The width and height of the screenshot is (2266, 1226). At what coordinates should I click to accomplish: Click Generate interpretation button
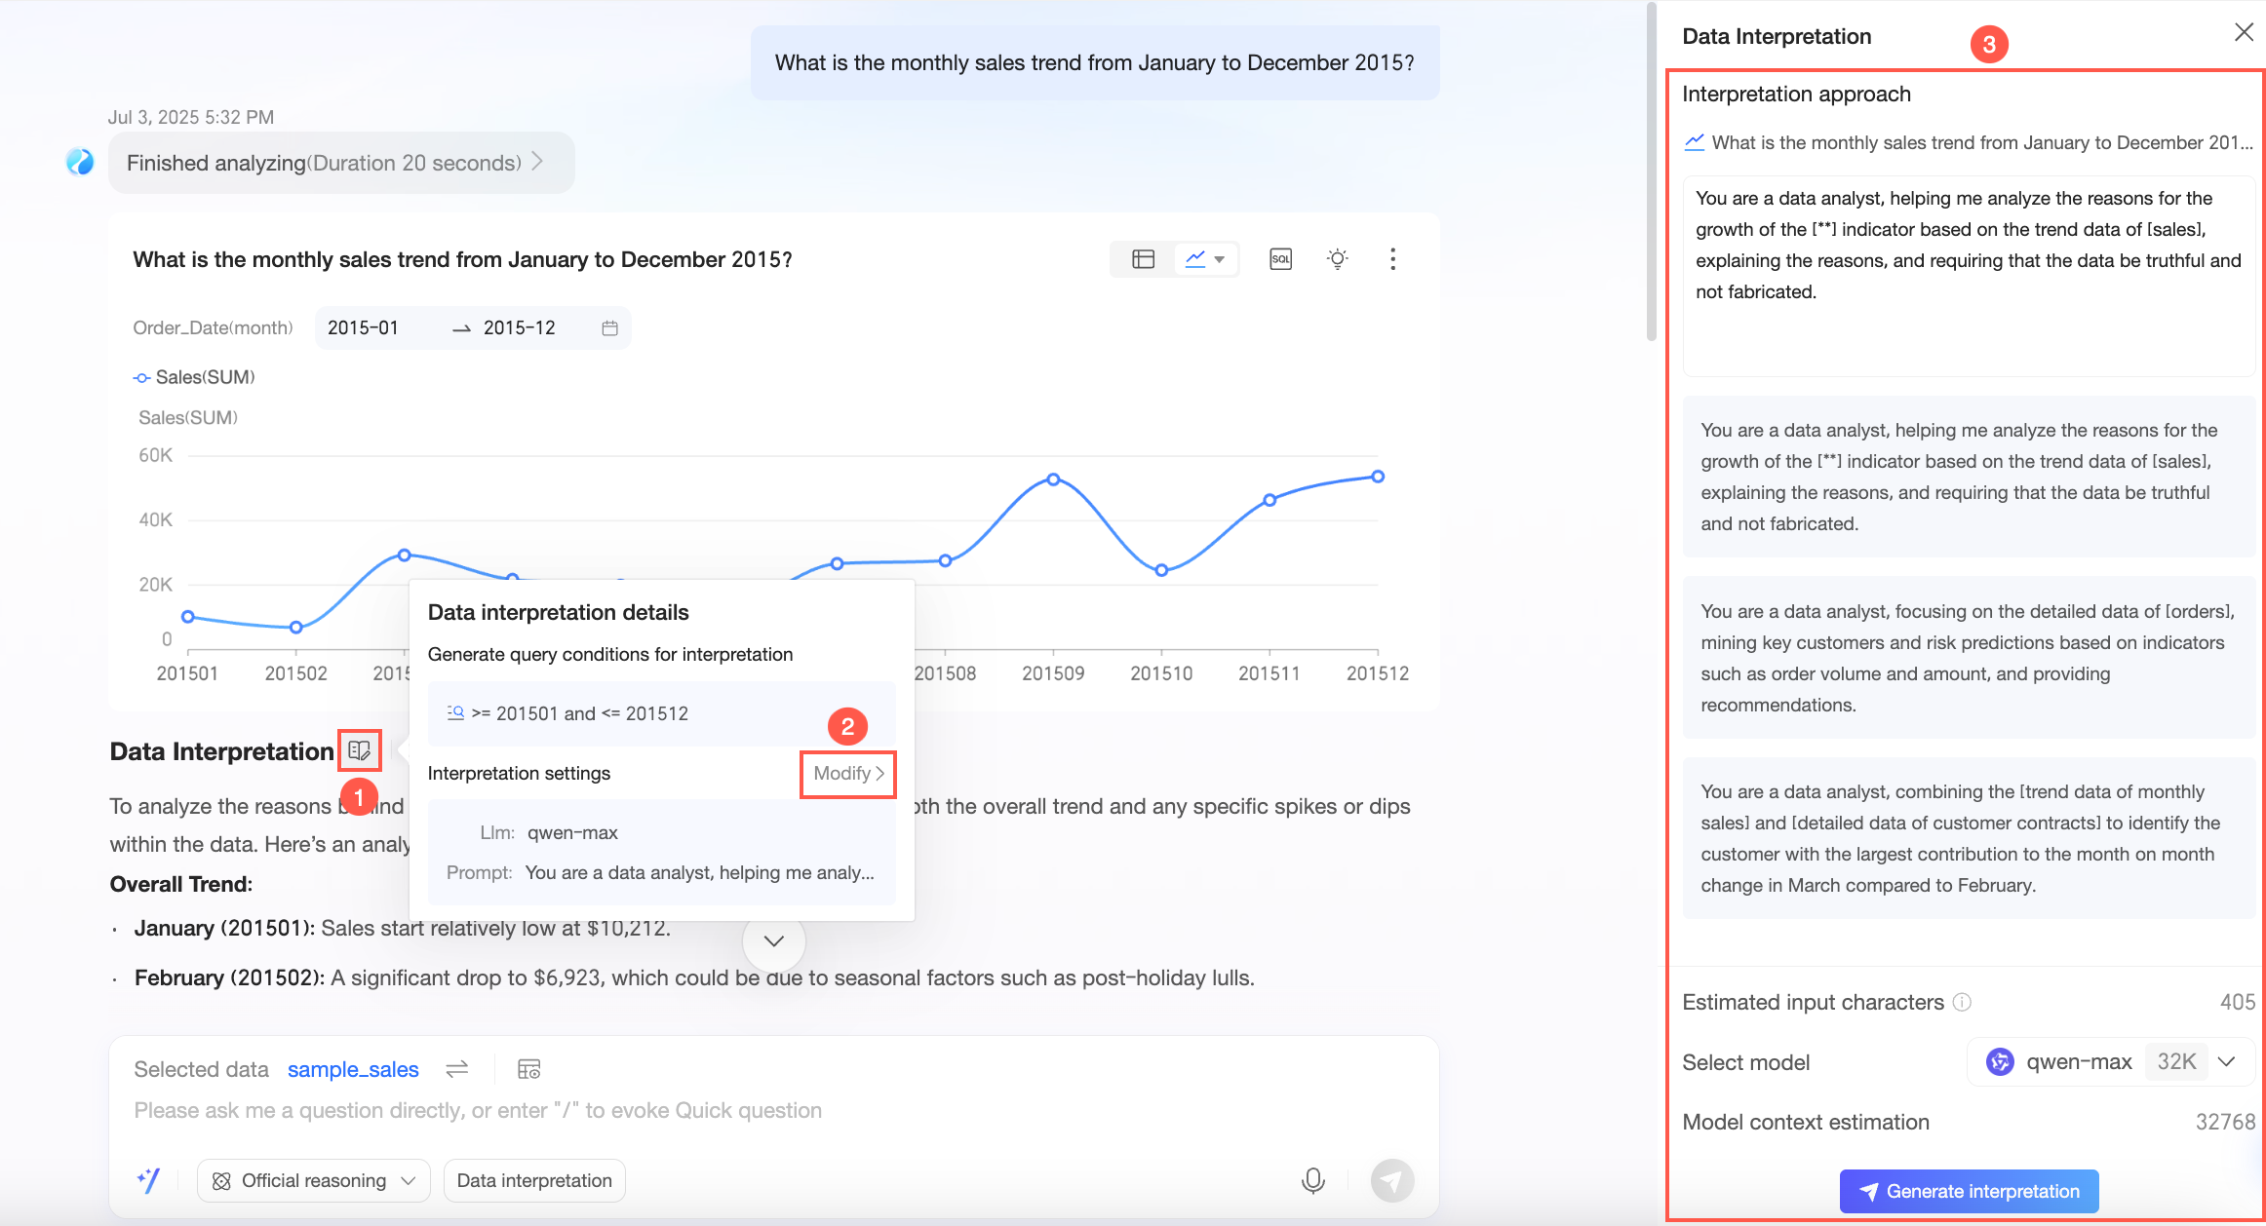tap(1969, 1191)
